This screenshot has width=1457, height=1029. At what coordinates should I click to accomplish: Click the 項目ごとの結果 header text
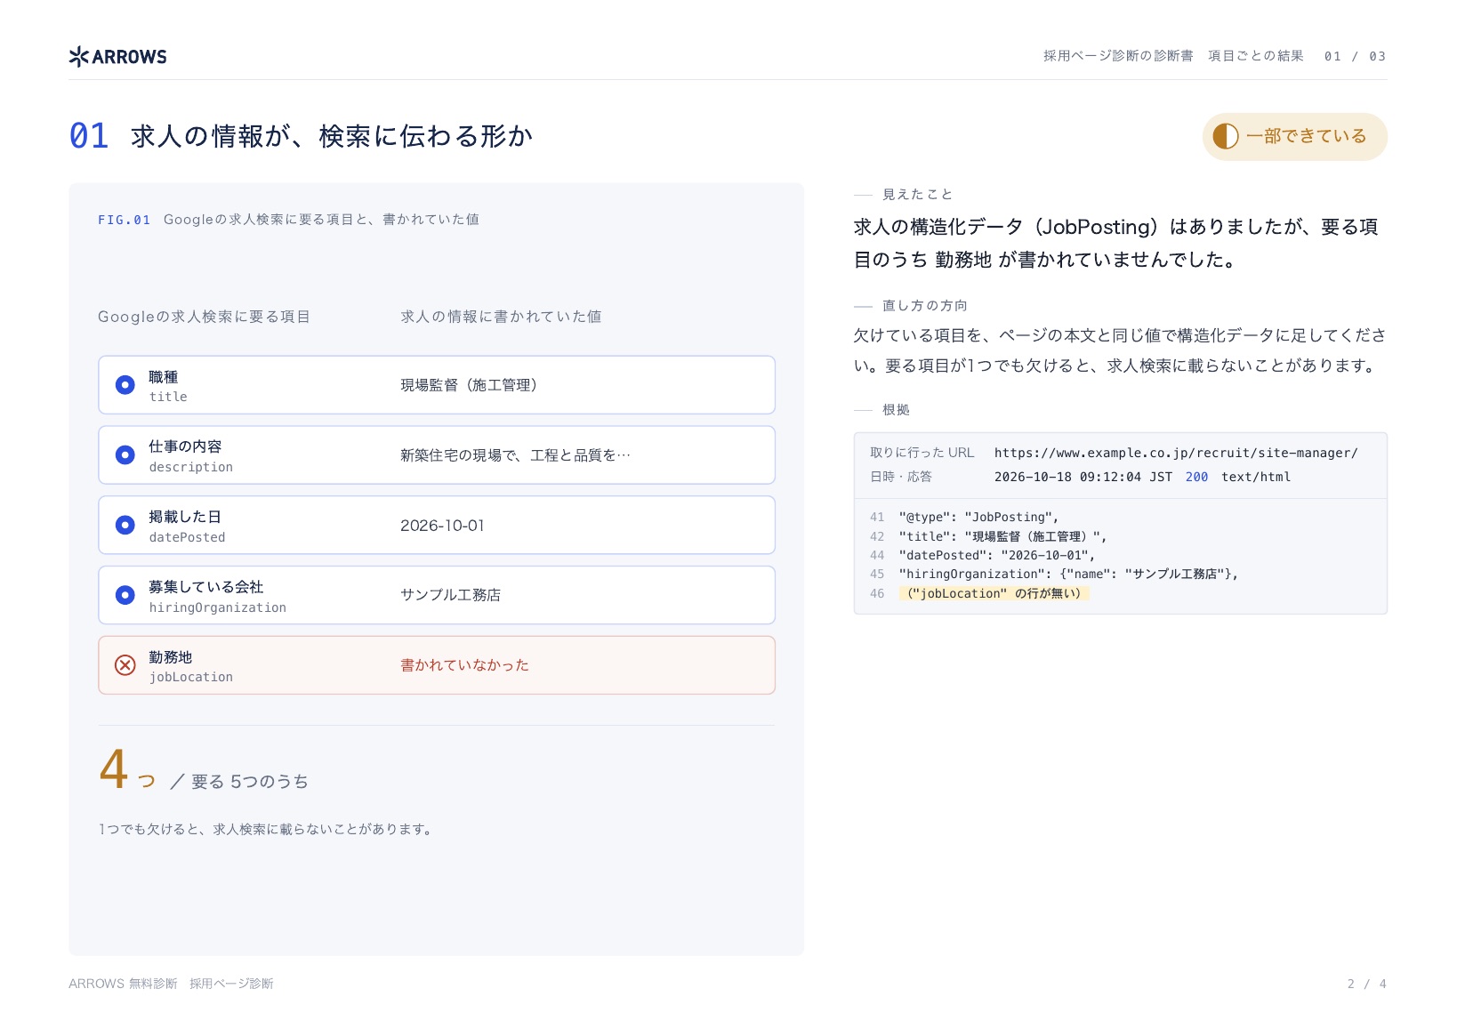click(1256, 56)
